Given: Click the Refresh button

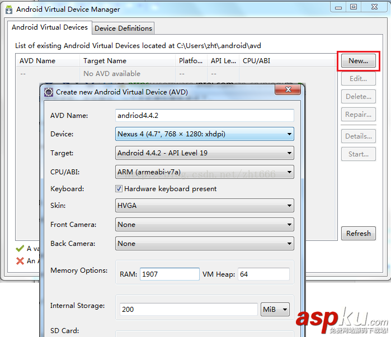Looking at the screenshot, I should pos(359,234).
